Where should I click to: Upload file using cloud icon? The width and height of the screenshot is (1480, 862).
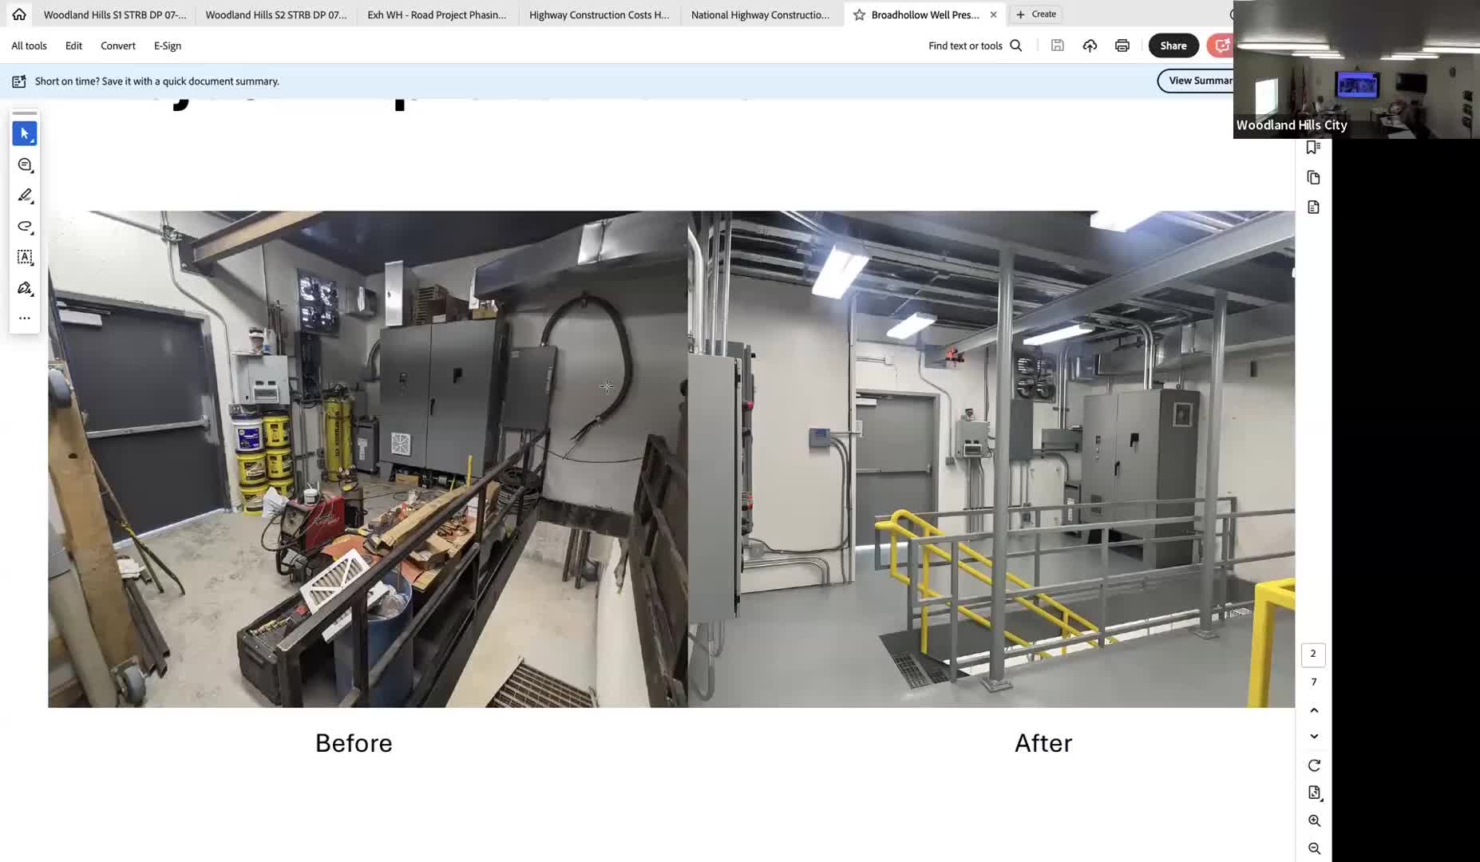tap(1090, 45)
